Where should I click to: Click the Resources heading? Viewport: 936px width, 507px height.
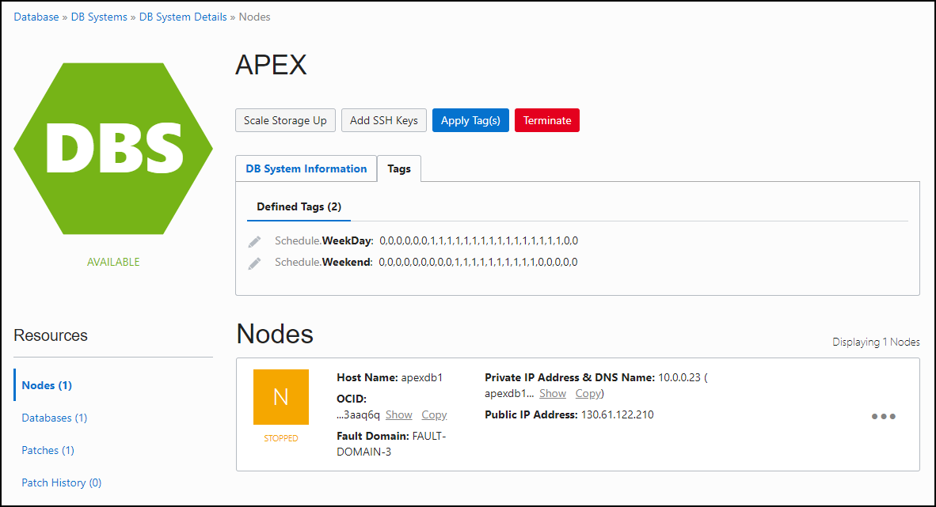[51, 335]
